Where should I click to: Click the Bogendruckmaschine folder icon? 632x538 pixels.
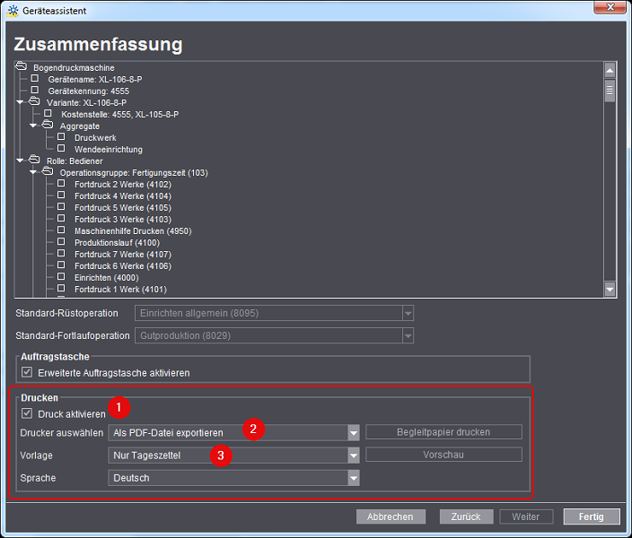22,67
